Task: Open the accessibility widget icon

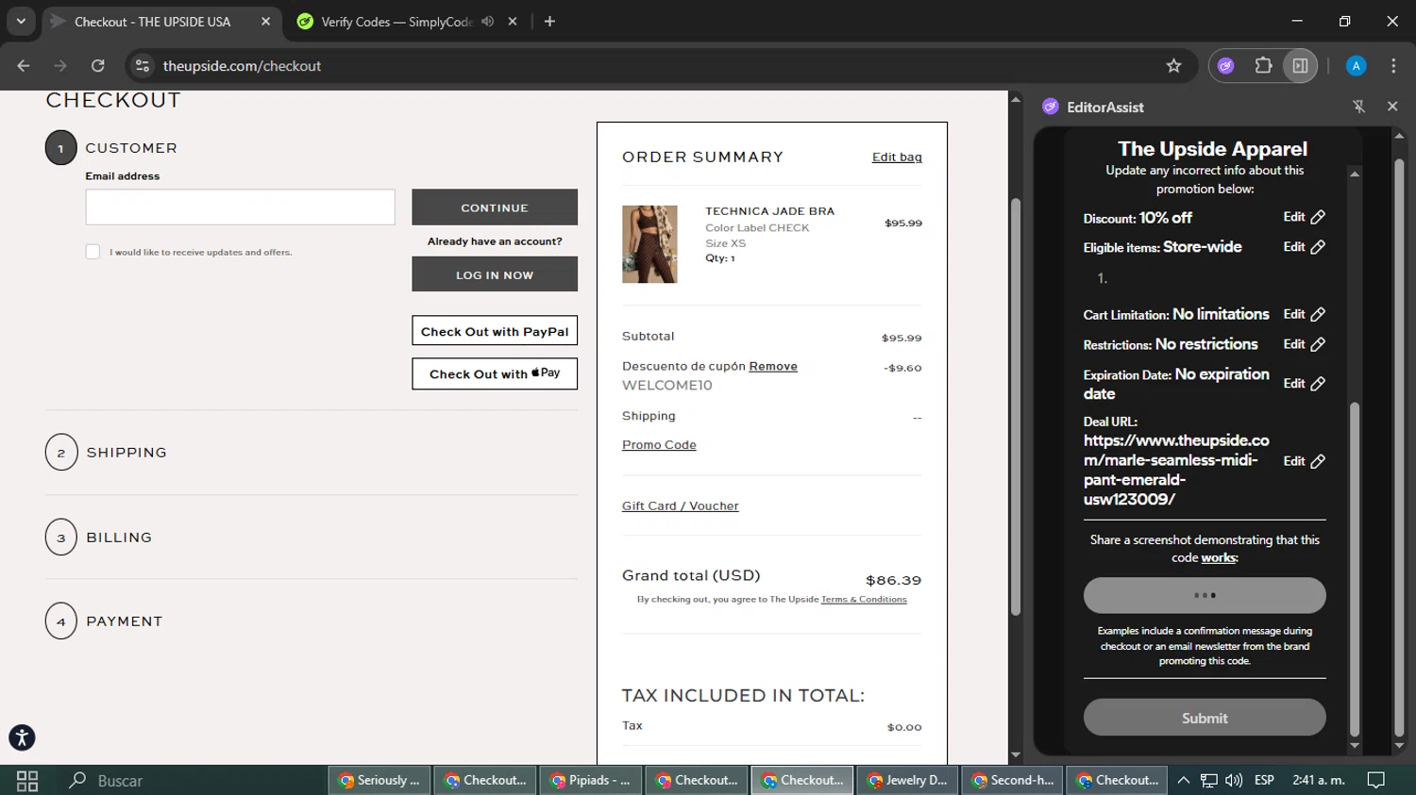Action: click(x=22, y=737)
